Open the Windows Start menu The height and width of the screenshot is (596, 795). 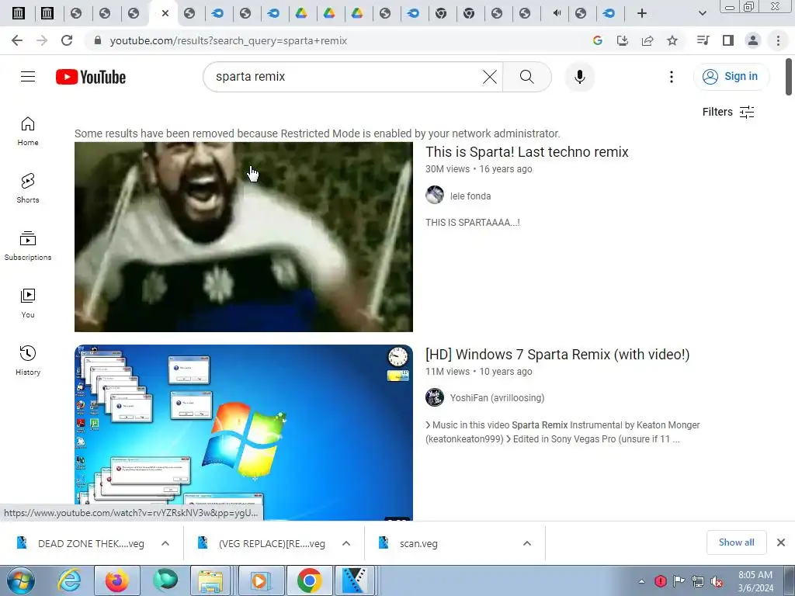coord(20,580)
